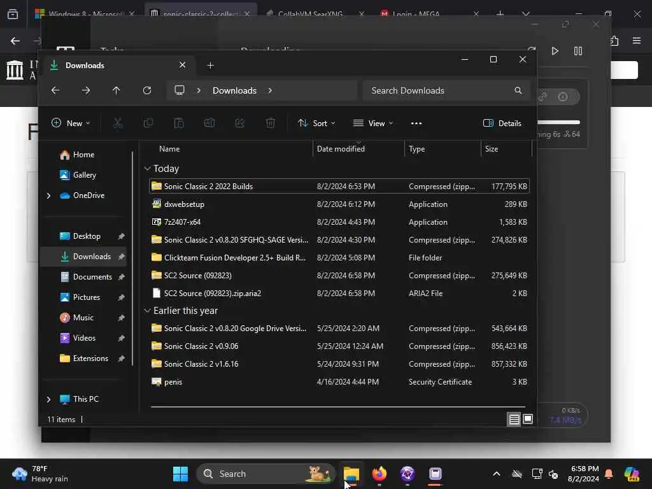Go up one folder level

(x=117, y=90)
